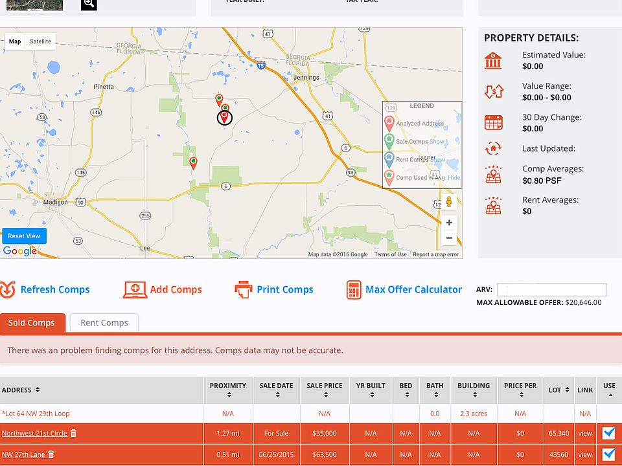Screen dimensions: 622x466
Task: Sort table by Sale Date column
Action: coord(277,390)
